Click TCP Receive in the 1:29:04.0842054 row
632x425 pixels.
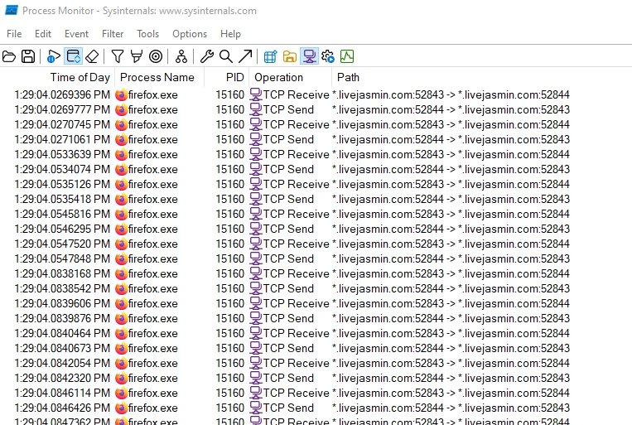pos(297,364)
